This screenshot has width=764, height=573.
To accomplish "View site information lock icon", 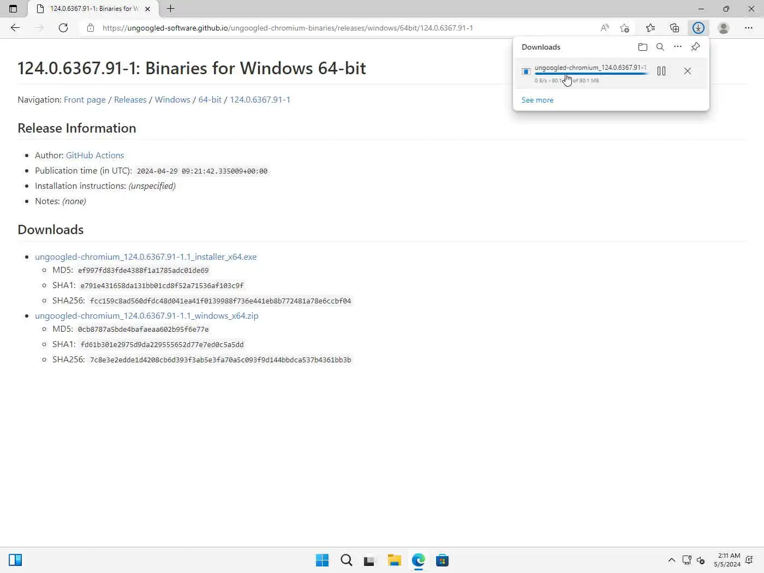I will click(91, 28).
